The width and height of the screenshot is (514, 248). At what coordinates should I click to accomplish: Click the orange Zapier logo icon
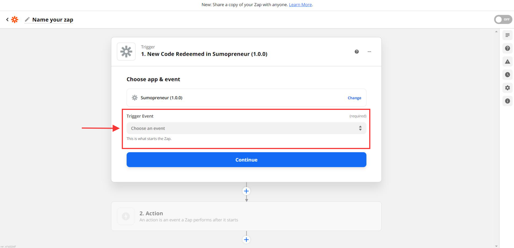click(x=15, y=20)
